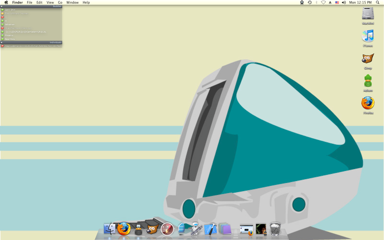
Task: Click the Mon 12:15 PM clock
Action: coord(360,2)
